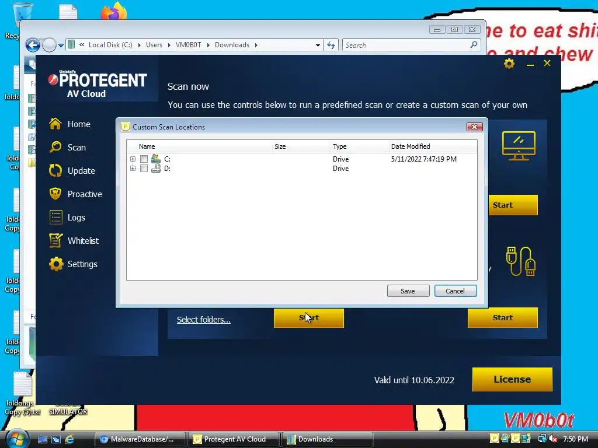The height and width of the screenshot is (448, 598).
Task: Click VM0B0T breadcrumb in address bar
Action: 189,45
